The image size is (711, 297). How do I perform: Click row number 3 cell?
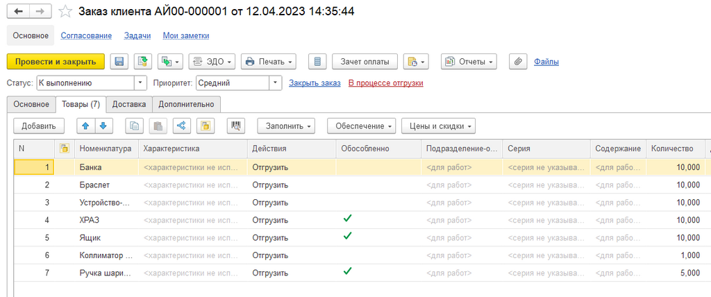[x=35, y=203]
